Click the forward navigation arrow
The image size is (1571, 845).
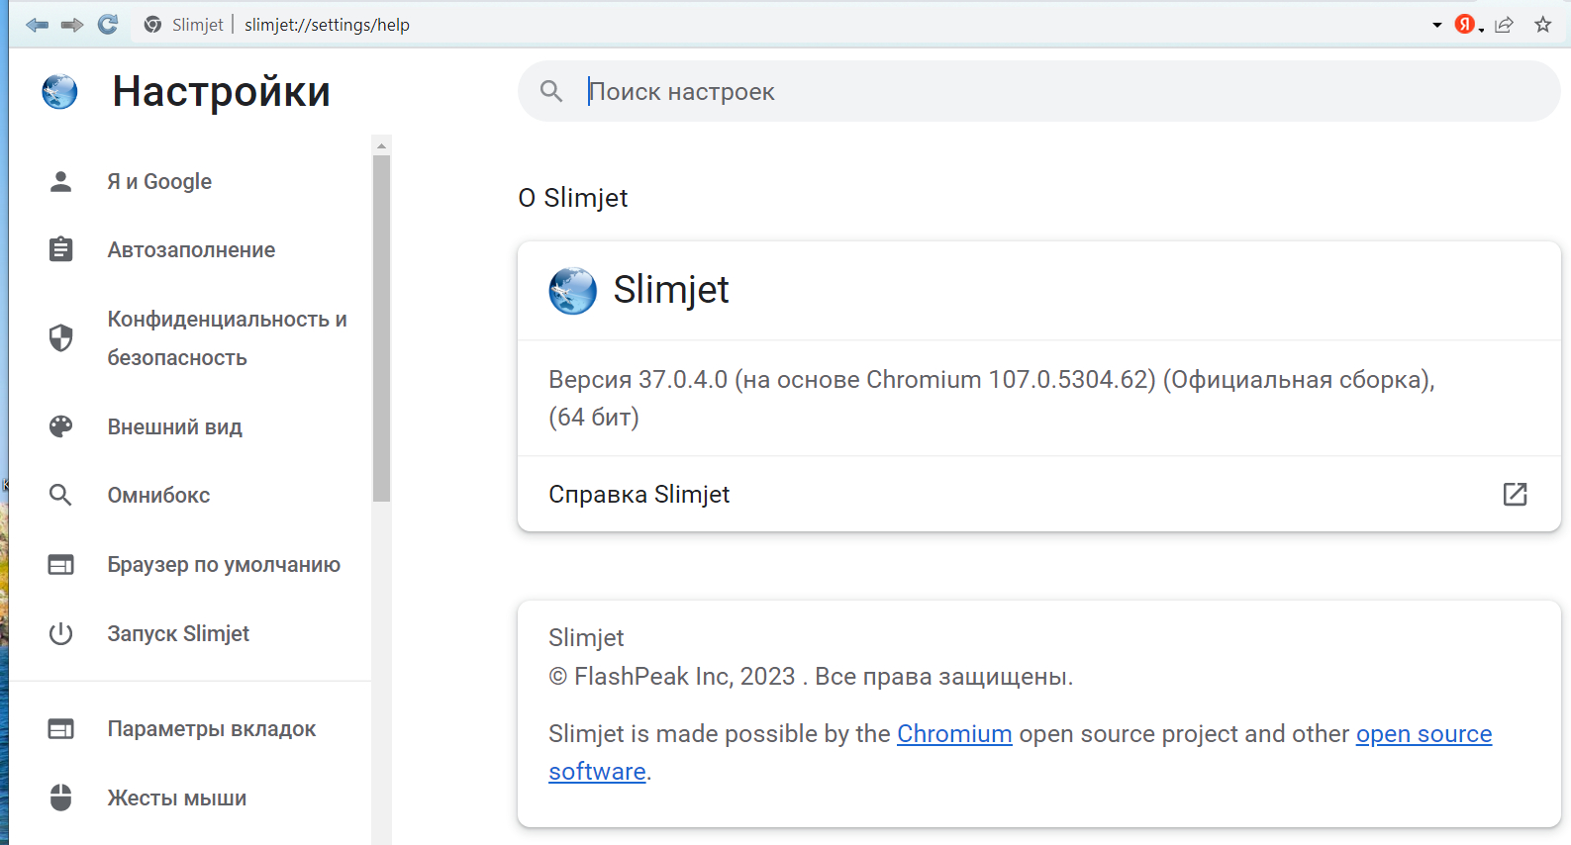pos(72,25)
